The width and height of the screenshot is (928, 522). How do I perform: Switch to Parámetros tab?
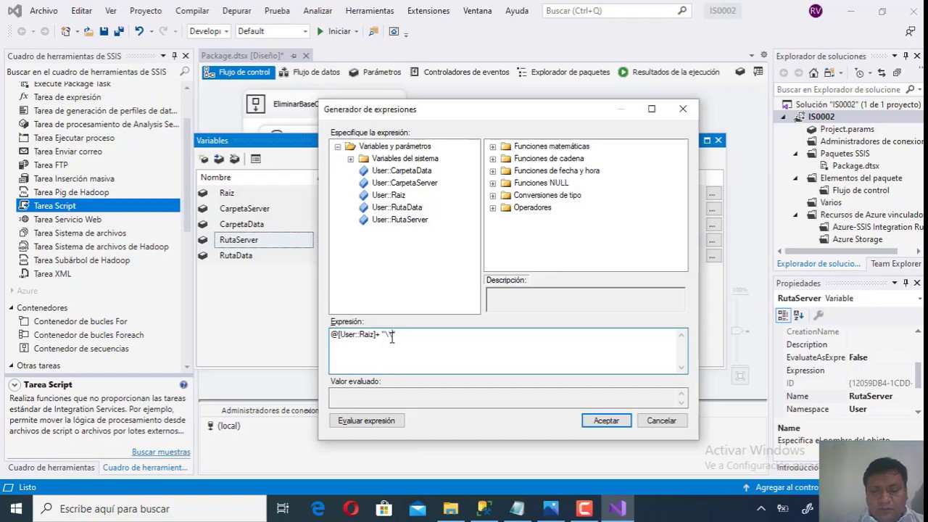(375, 72)
